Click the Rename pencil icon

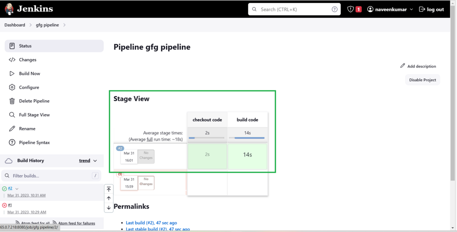pyautogui.click(x=12, y=129)
